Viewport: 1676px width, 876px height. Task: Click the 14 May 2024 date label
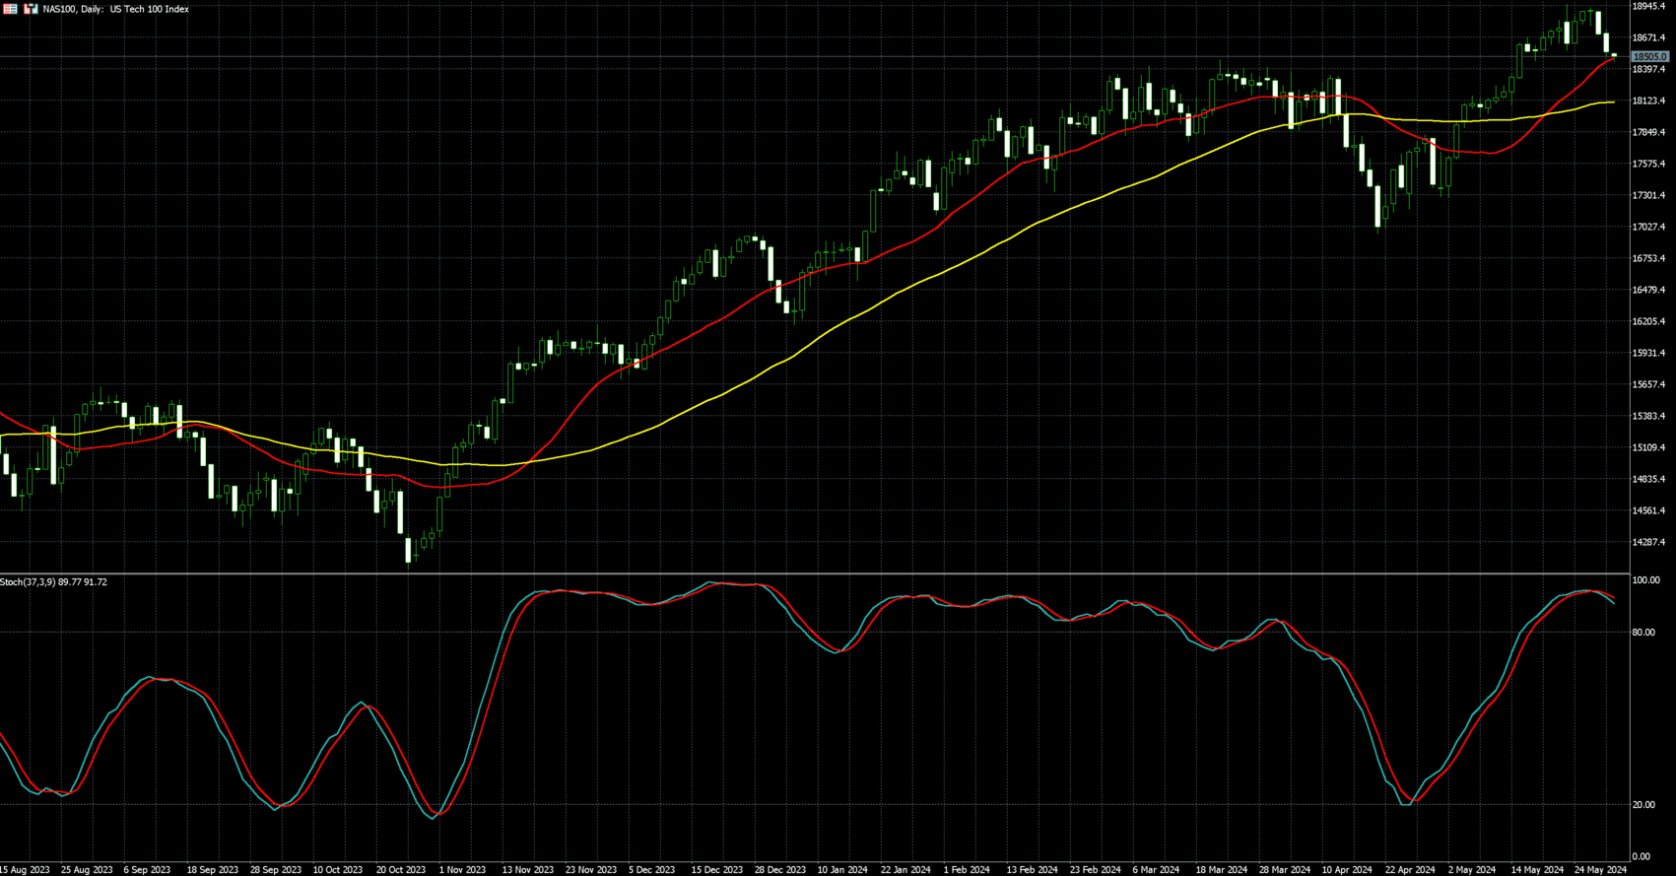click(1537, 870)
